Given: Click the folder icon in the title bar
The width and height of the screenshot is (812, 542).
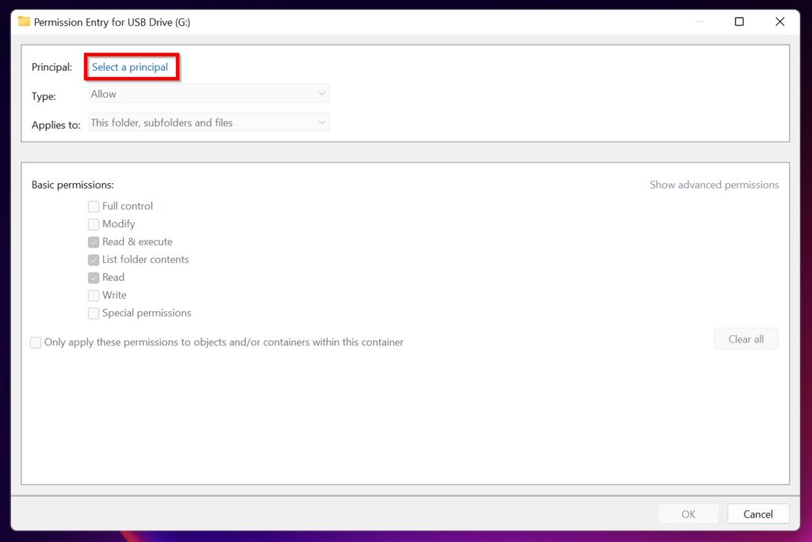Looking at the screenshot, I should 23,21.
